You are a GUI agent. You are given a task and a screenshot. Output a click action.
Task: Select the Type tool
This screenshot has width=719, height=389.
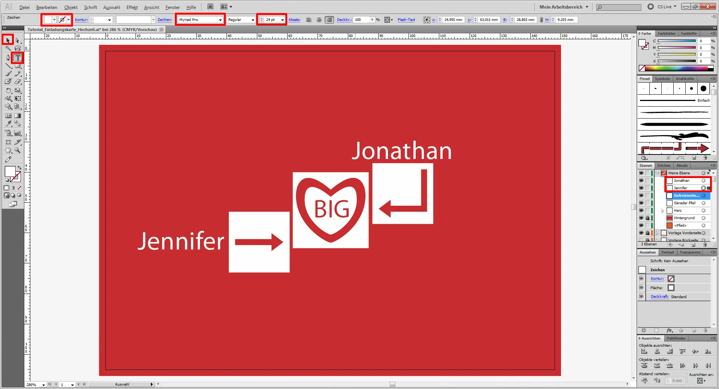pyautogui.click(x=17, y=58)
